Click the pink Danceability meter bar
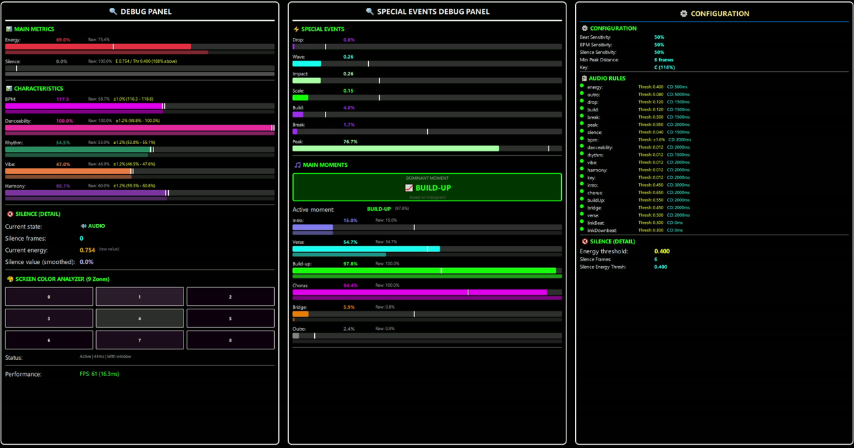Viewport: 854px width, 448px height. (139, 128)
